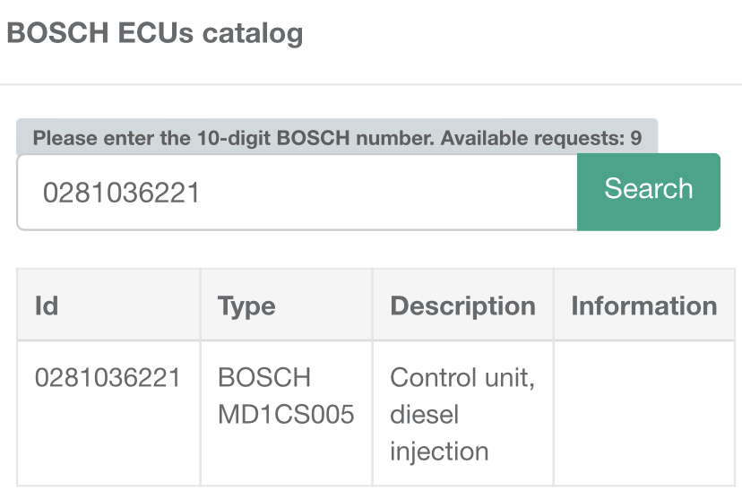This screenshot has height=499, width=742.
Task: Click the MD1CS005 model code text
Action: coord(286,415)
